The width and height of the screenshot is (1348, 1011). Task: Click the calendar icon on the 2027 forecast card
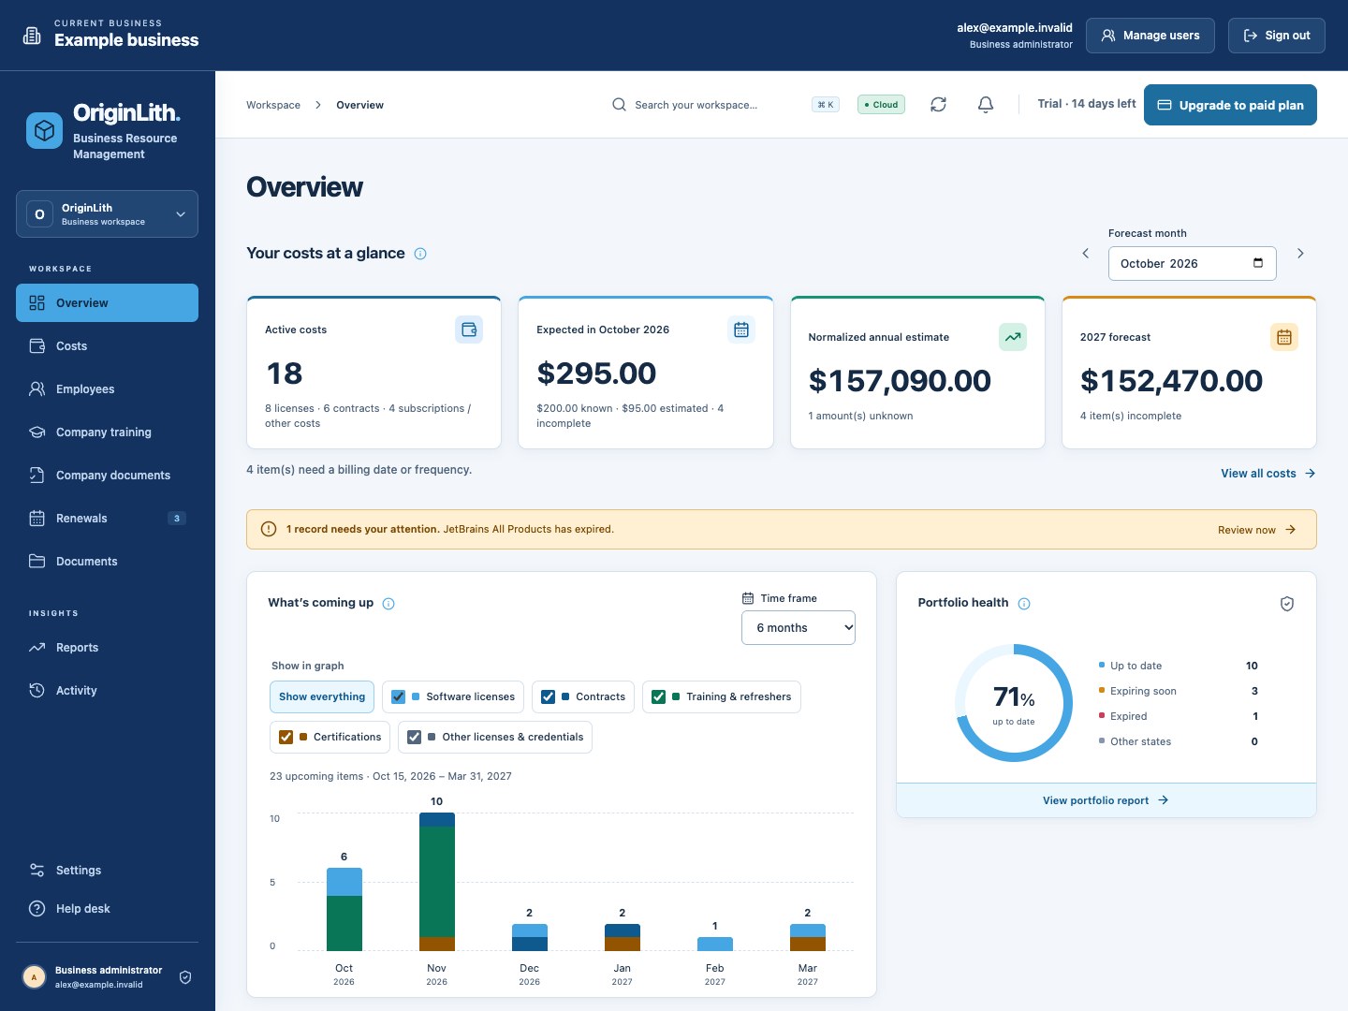pos(1284,337)
